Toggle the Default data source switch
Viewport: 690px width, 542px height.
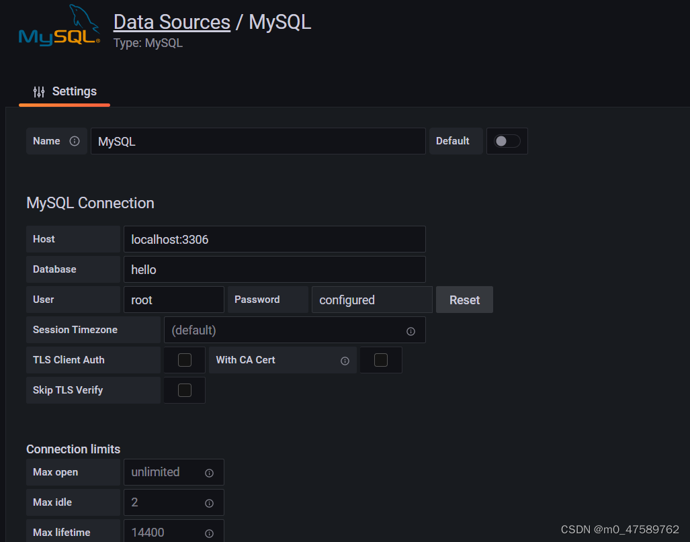click(507, 141)
